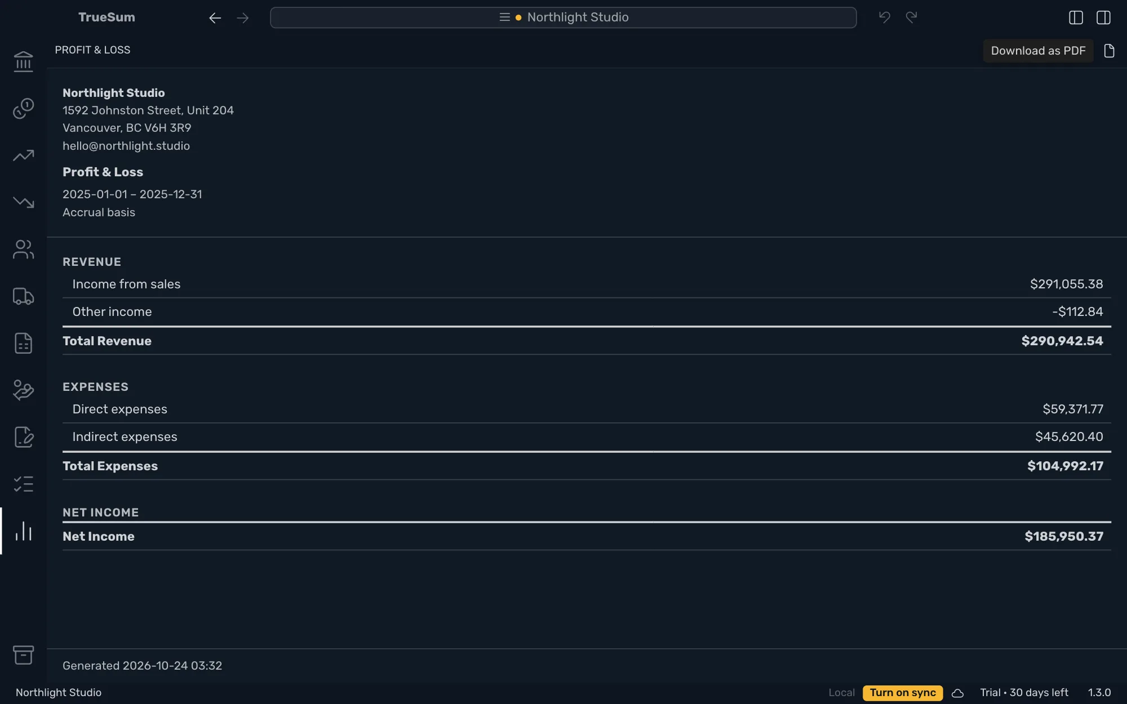This screenshot has width=1127, height=704.
Task: Click the Net Income amount $185,950.37
Action: pos(1064,537)
